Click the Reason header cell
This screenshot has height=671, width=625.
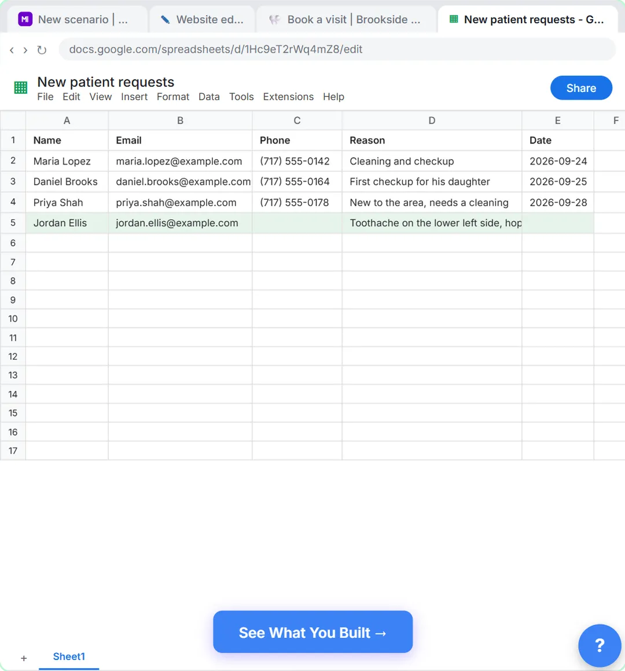[432, 141]
